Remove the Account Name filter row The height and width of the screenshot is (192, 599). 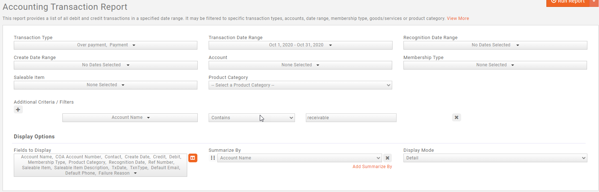pyautogui.click(x=456, y=117)
